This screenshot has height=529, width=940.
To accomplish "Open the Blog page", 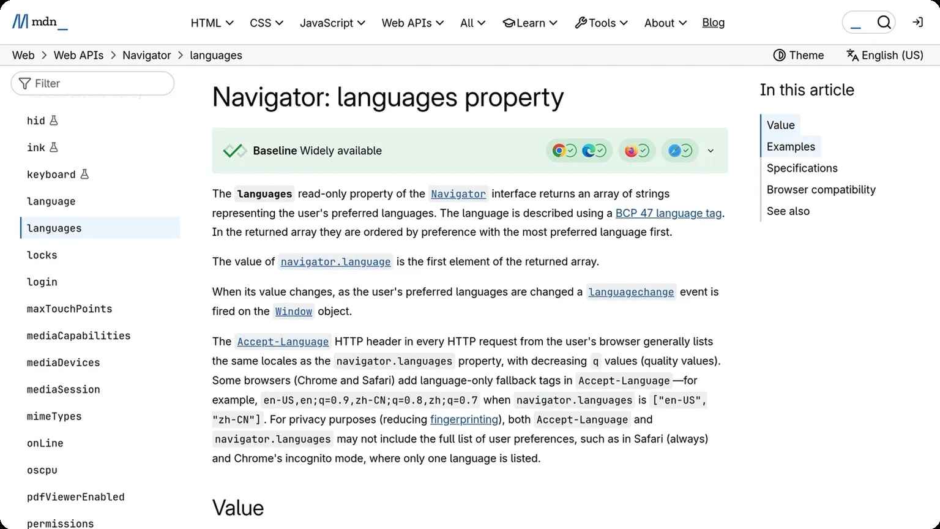I will (x=713, y=23).
